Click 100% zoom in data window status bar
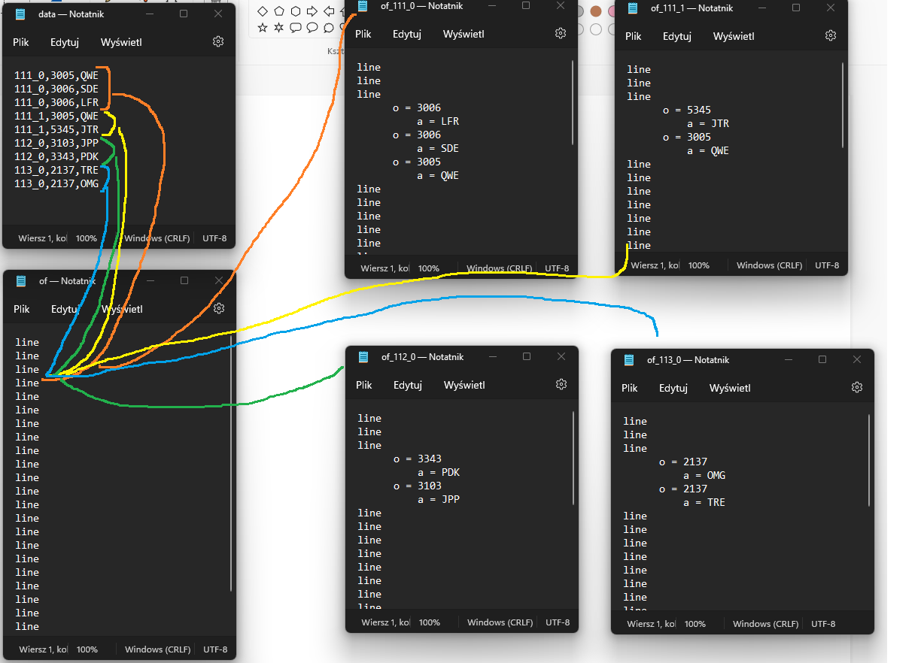924x663 pixels. click(x=87, y=238)
